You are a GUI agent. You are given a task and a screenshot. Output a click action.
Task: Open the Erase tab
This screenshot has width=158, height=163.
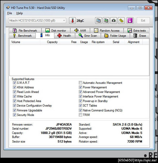[140, 36]
